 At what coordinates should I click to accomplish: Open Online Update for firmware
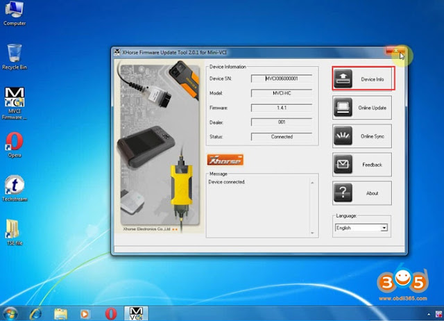(362, 108)
